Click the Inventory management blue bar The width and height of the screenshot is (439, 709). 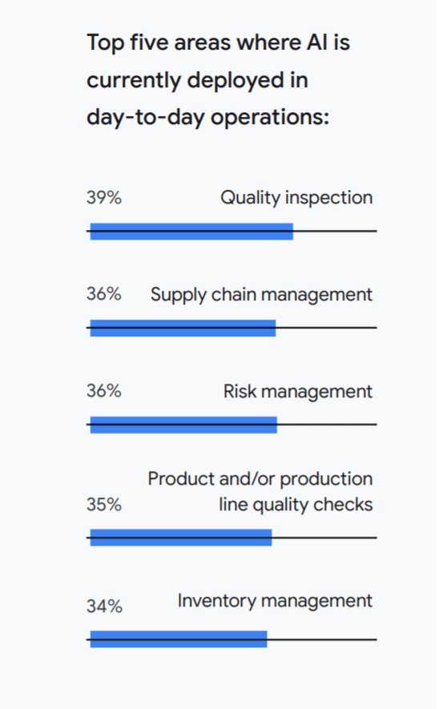pos(179,639)
